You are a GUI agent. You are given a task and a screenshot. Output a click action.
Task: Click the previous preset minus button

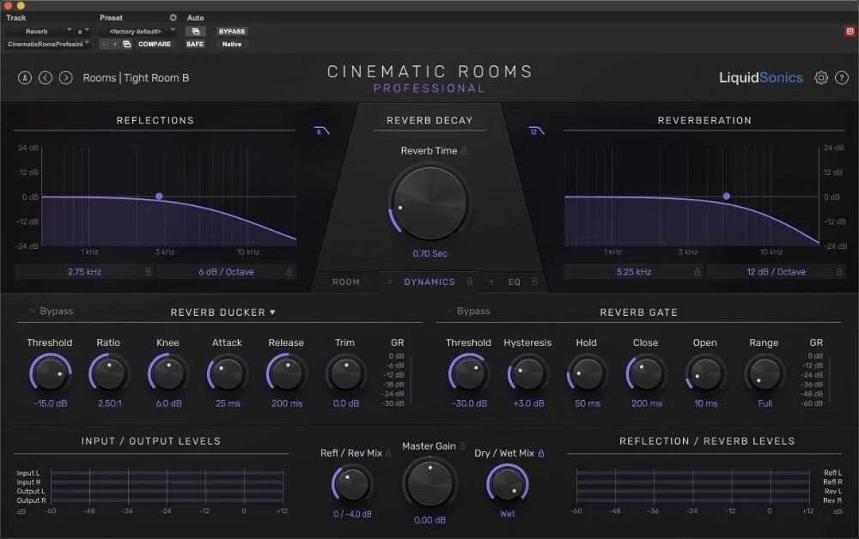tap(104, 44)
